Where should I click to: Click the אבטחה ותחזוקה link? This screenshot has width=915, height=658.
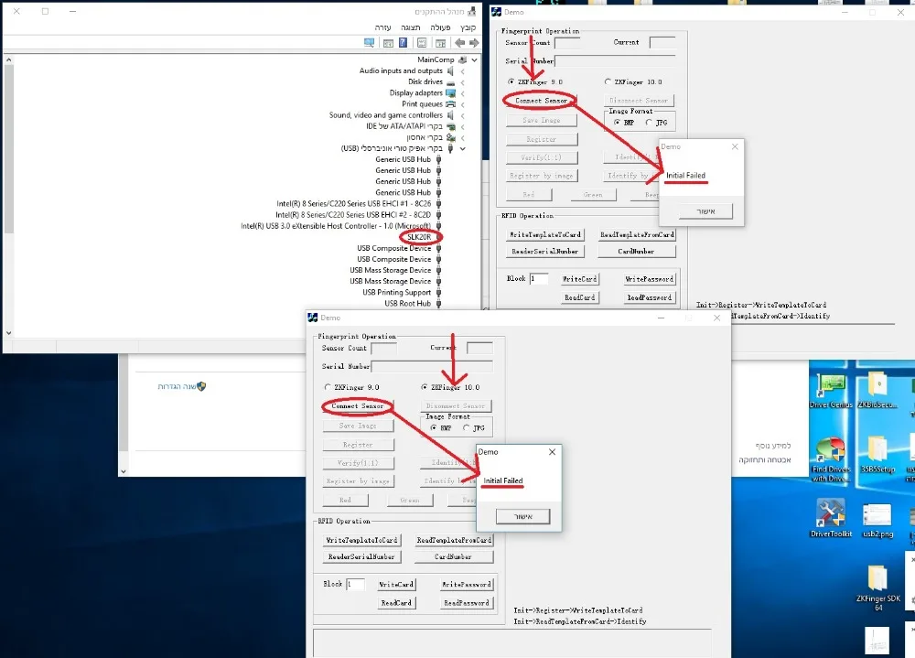[x=764, y=460]
